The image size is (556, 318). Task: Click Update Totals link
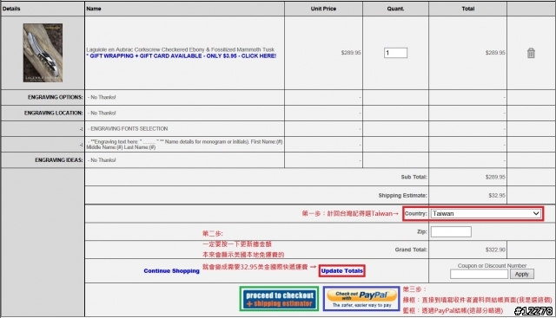coord(341,271)
